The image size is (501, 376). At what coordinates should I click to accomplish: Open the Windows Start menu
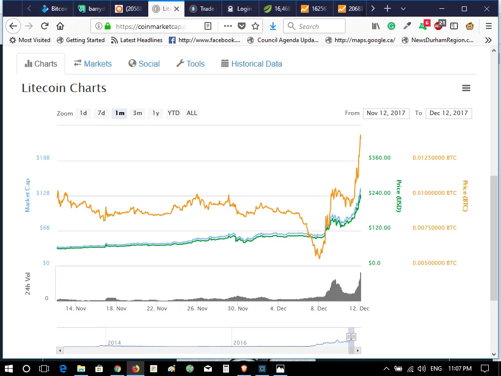pyautogui.click(x=9, y=369)
